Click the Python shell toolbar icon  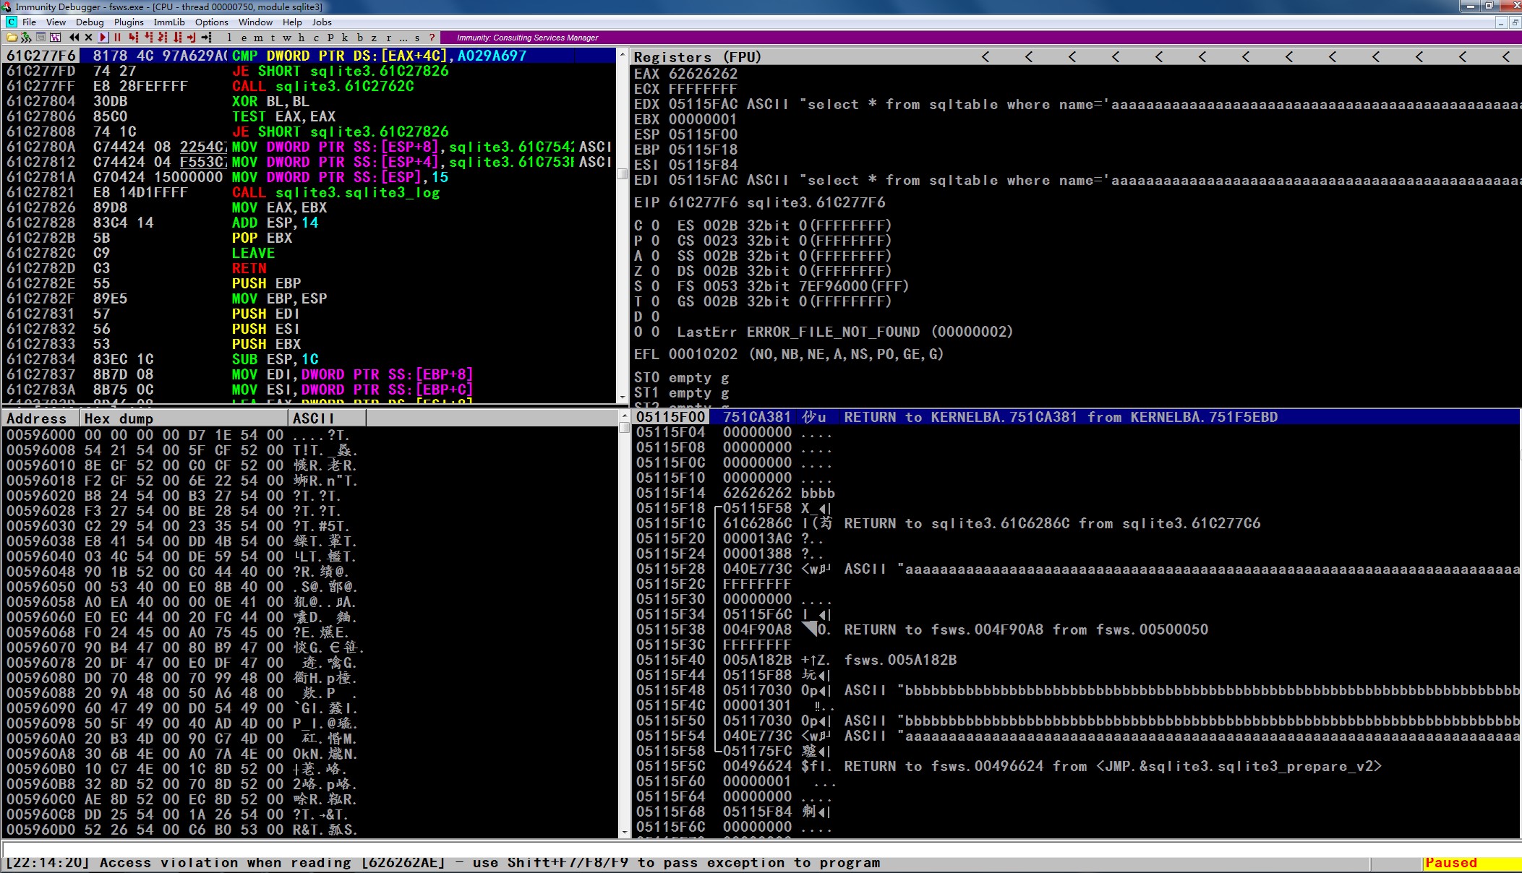pyautogui.click(x=26, y=38)
